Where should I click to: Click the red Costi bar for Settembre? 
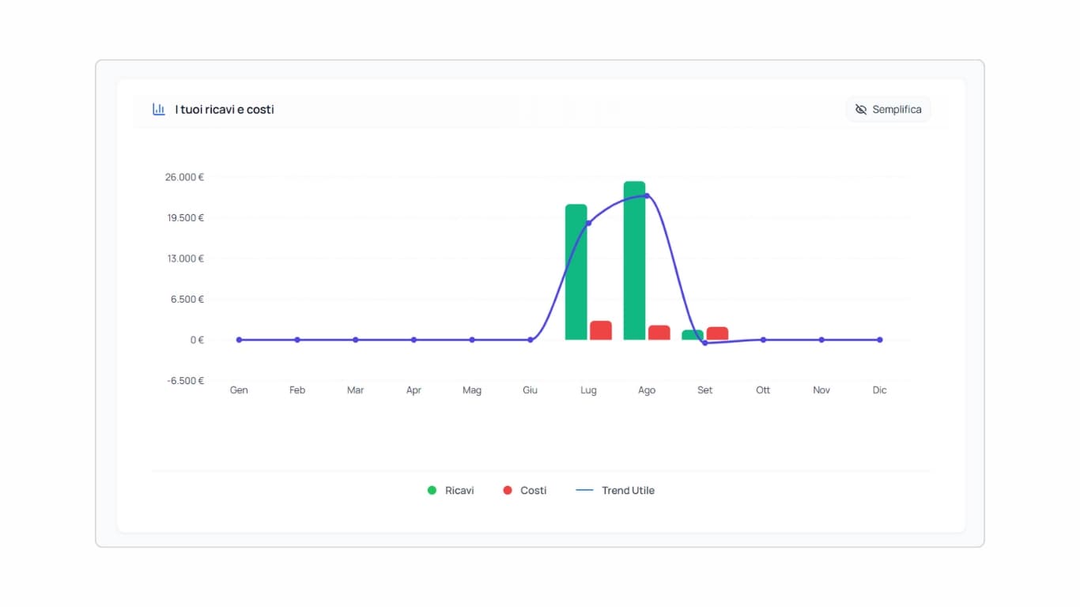[x=716, y=333]
